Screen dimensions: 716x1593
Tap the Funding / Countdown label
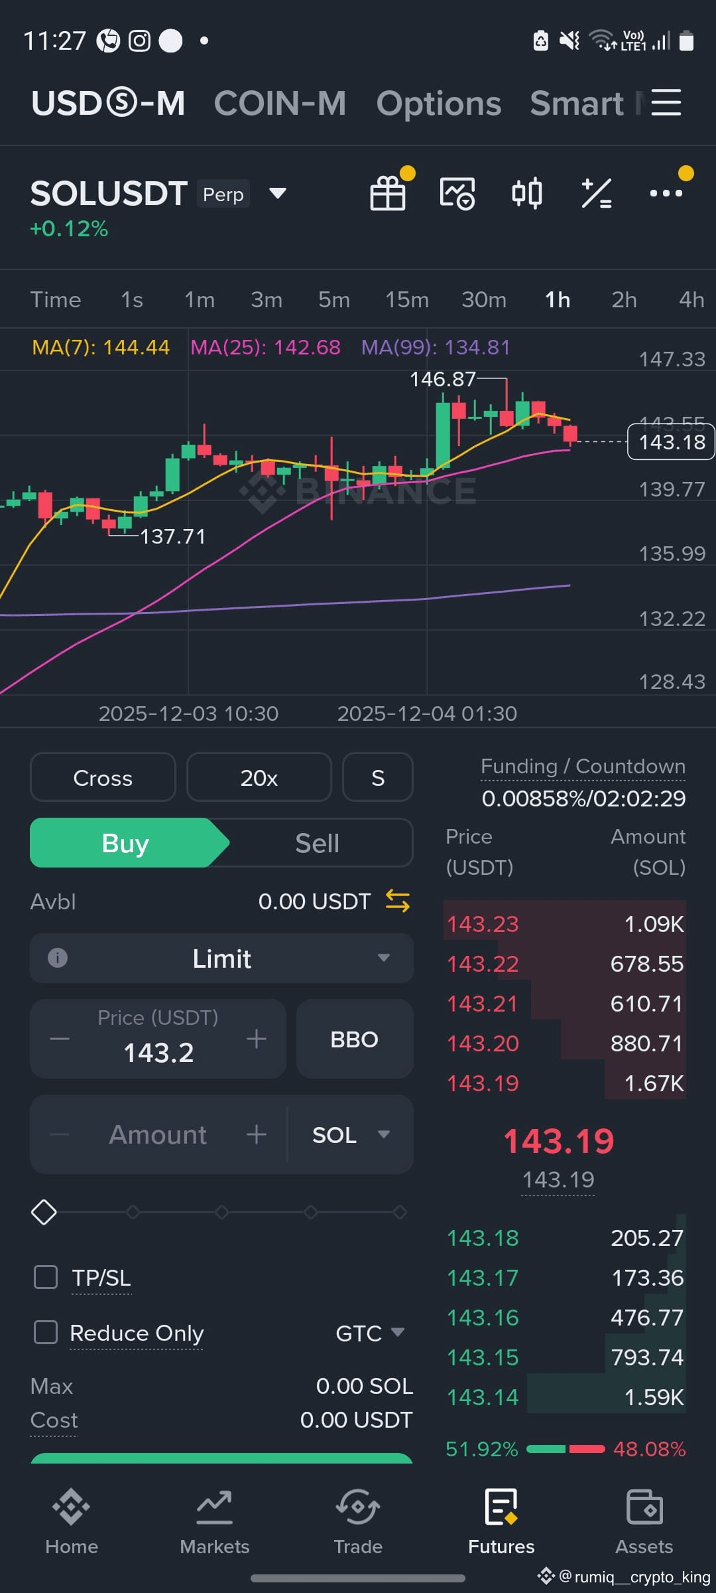pos(583,766)
